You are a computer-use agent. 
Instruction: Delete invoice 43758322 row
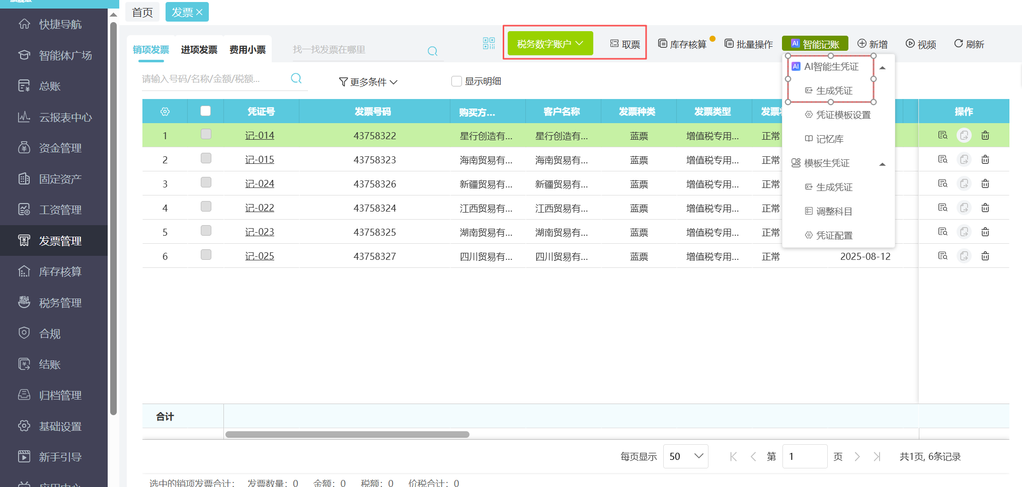pos(985,135)
